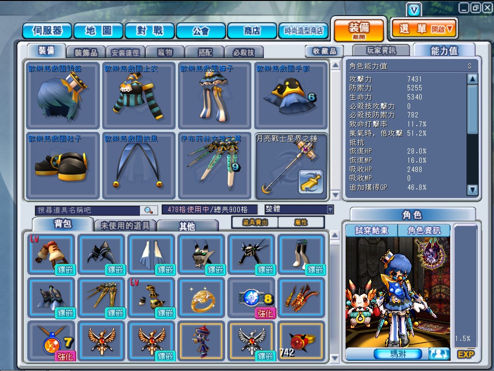Select the 背包 inventory tab

click(x=63, y=224)
